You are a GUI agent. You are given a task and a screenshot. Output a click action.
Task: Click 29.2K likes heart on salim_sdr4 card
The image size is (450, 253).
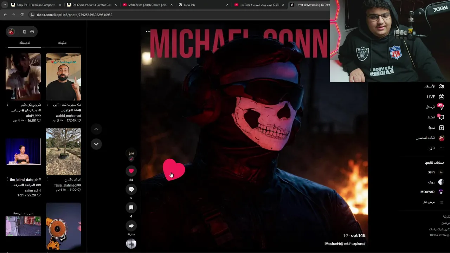(39, 195)
